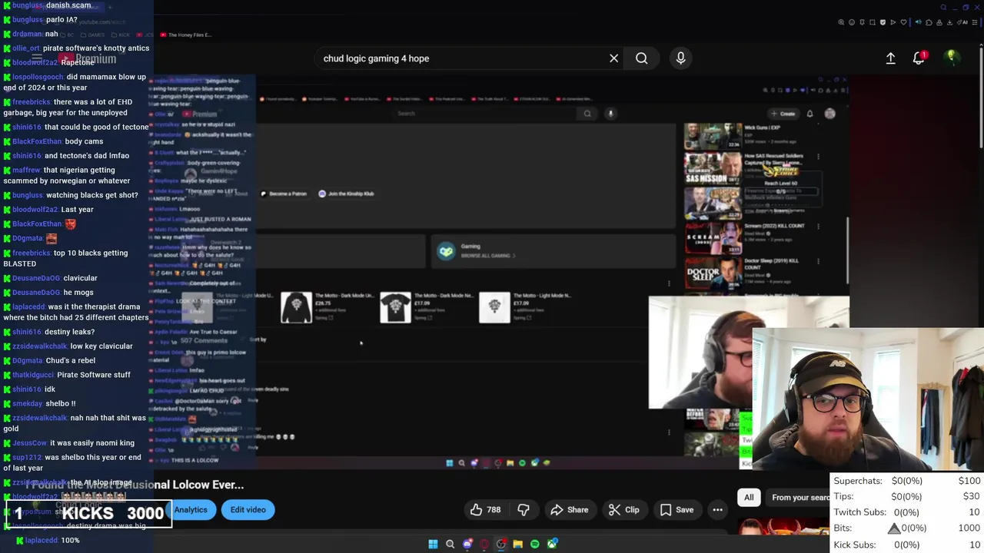
Task: Open OBS Studio from the taskbar
Action: (500, 544)
